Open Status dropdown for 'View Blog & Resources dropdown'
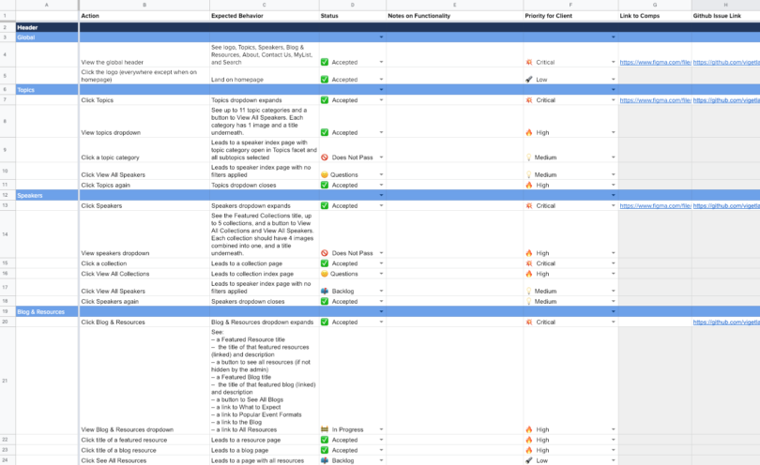760x465 pixels. click(381, 429)
